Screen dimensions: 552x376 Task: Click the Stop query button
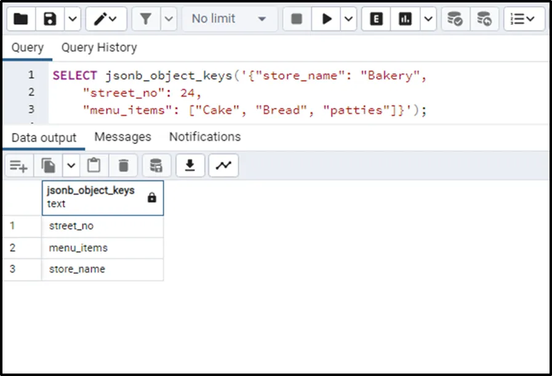click(297, 19)
